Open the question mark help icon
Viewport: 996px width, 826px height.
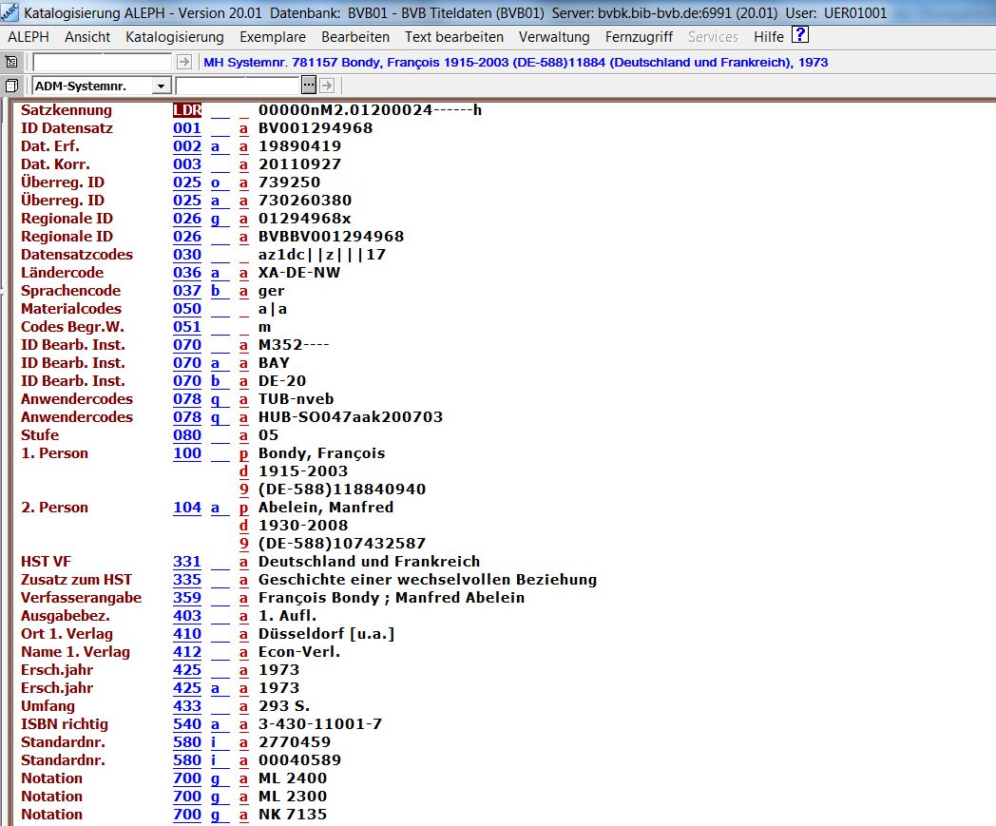[800, 36]
